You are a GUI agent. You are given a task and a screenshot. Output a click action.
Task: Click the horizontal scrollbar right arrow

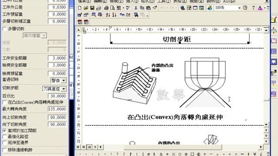261,147
